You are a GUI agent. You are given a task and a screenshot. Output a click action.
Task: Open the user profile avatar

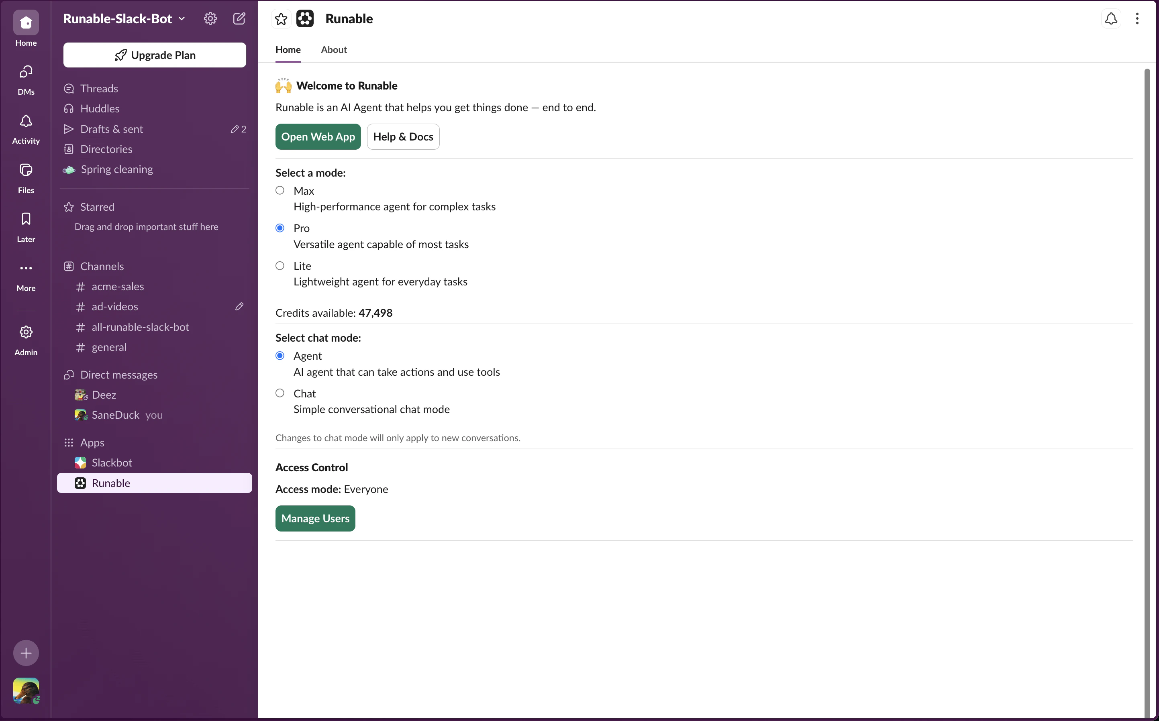[26, 691]
